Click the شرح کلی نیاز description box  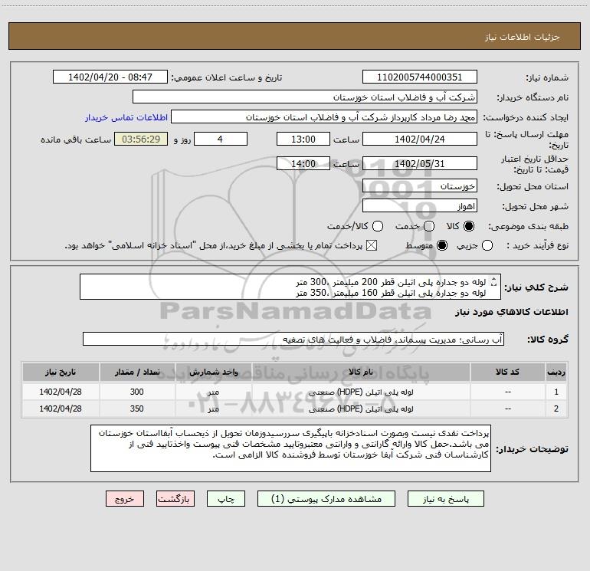290,287
